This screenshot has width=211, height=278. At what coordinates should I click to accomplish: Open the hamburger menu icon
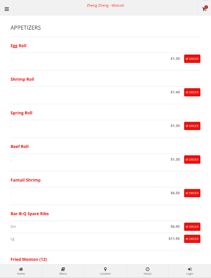click(7, 9)
